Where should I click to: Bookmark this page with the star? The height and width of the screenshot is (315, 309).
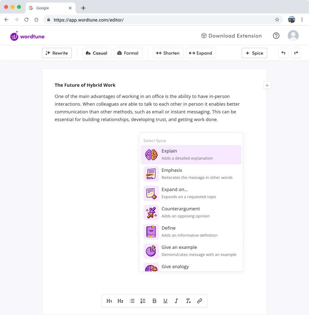277,20
